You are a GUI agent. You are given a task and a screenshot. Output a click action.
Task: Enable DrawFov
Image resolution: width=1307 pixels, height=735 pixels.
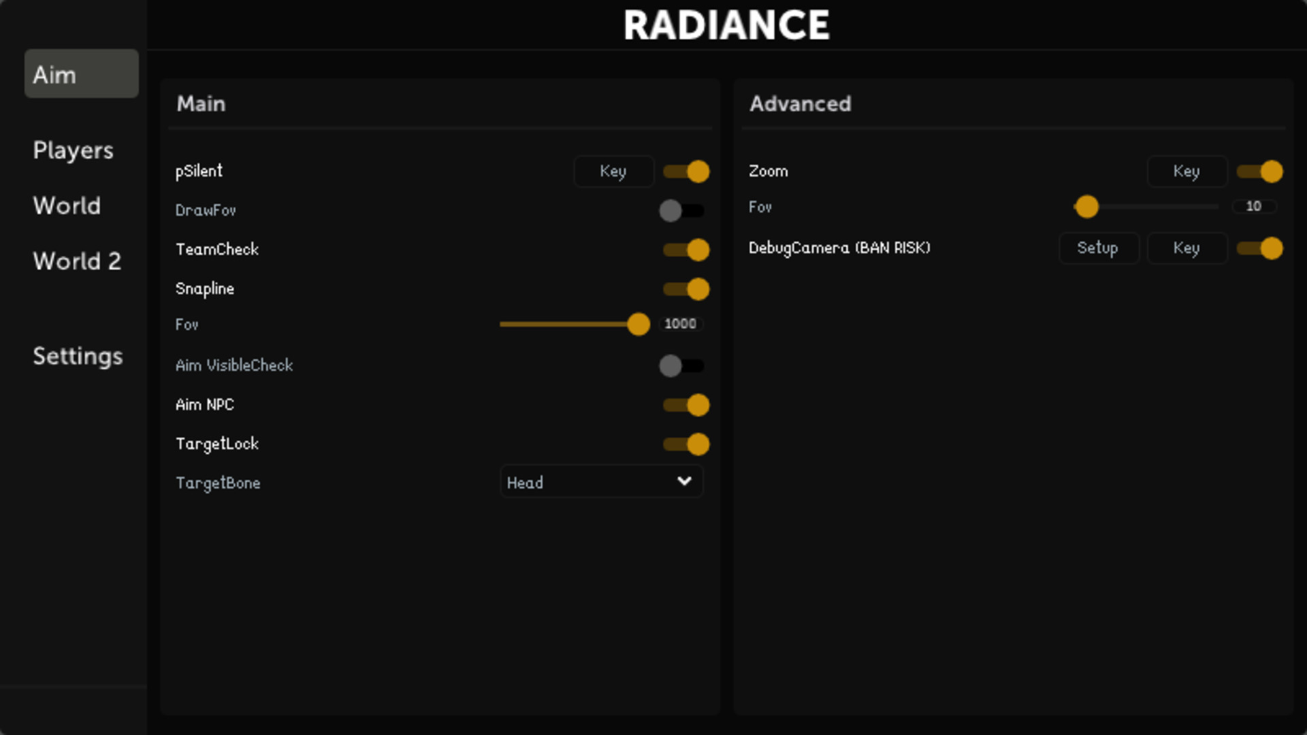(681, 211)
